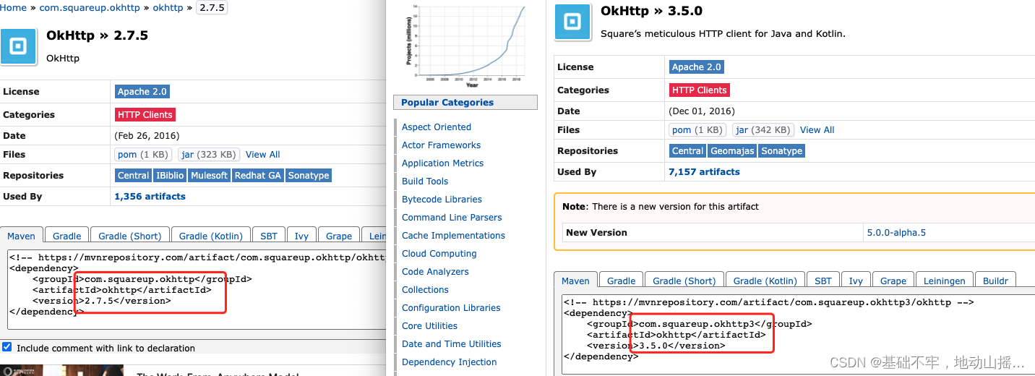1035x376 pixels.
Task: Click the Central repository badge for 2.7.5
Action: tap(133, 175)
